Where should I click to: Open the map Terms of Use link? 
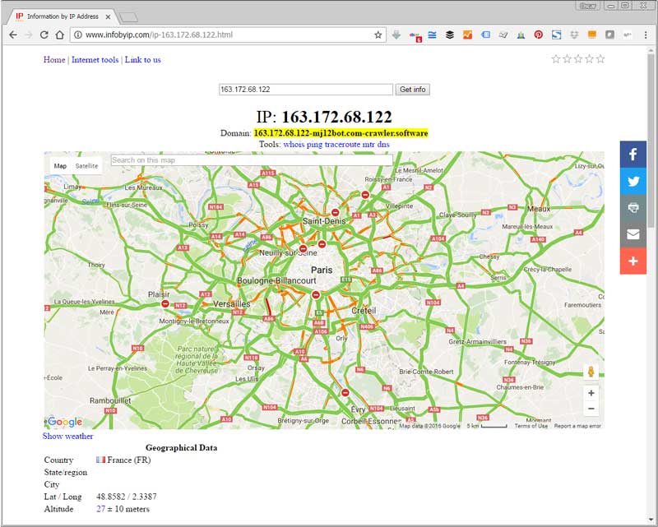point(531,426)
